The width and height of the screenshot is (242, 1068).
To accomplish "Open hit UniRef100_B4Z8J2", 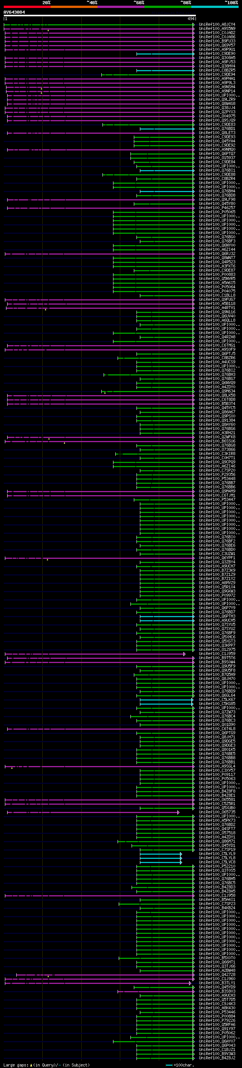I will pyautogui.click(x=217, y=1059).
